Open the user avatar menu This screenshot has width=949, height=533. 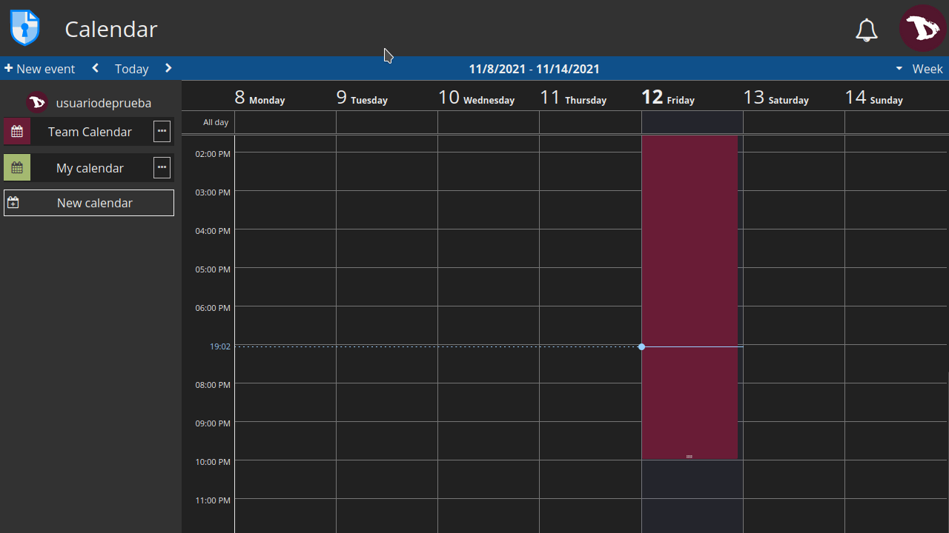tap(922, 28)
